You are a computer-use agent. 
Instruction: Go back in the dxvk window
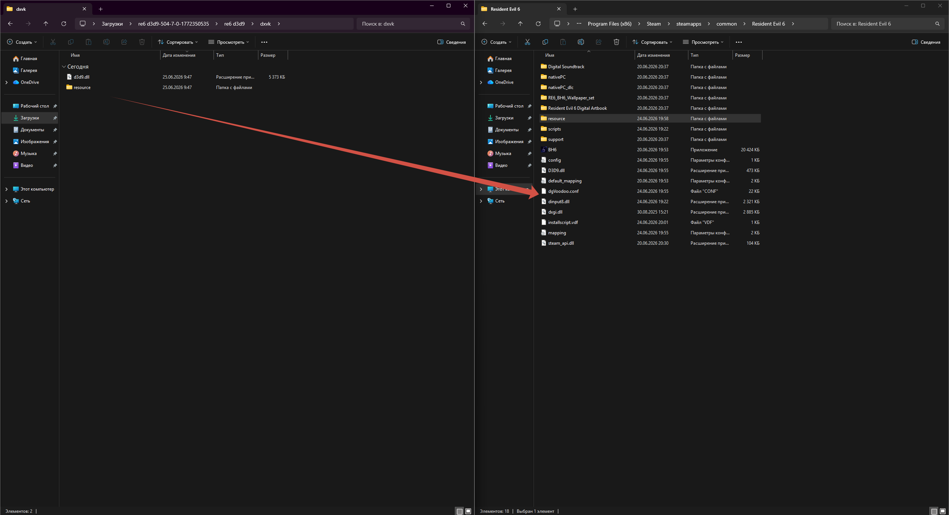click(10, 24)
